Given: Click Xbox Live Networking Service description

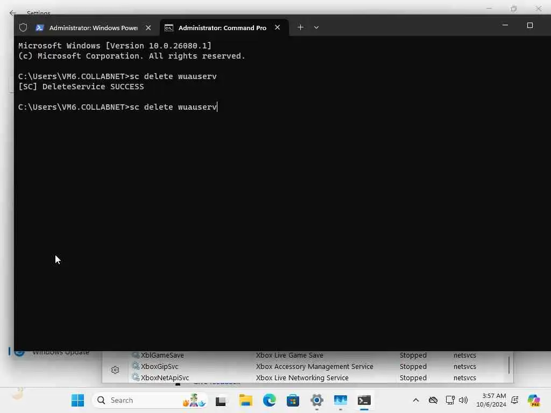Looking at the screenshot, I should pyautogui.click(x=302, y=378).
